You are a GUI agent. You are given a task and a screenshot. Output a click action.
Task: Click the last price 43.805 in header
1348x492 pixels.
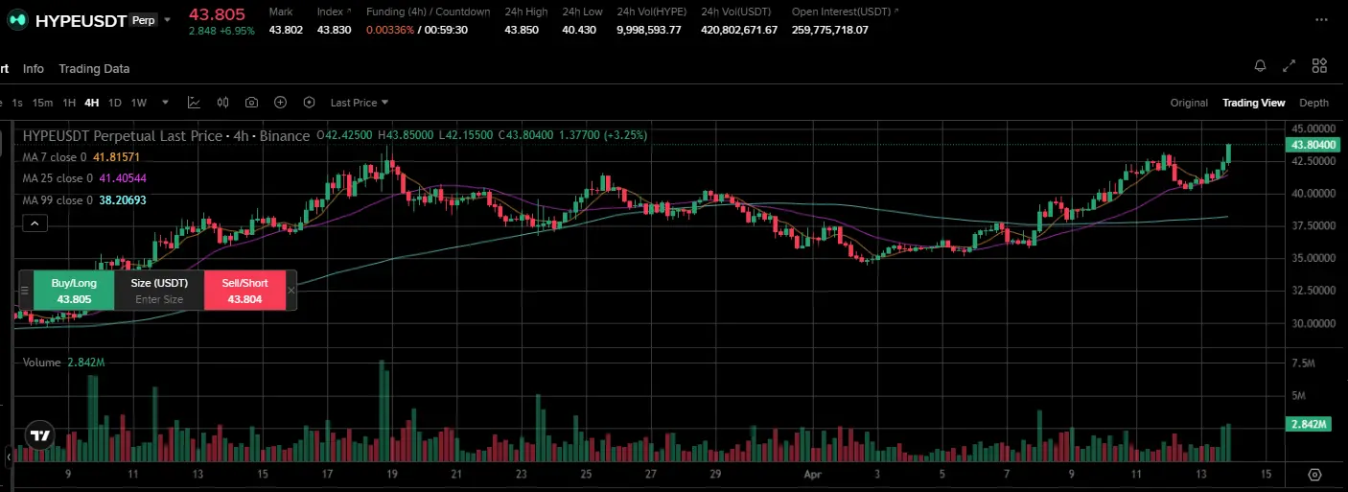pos(217,13)
